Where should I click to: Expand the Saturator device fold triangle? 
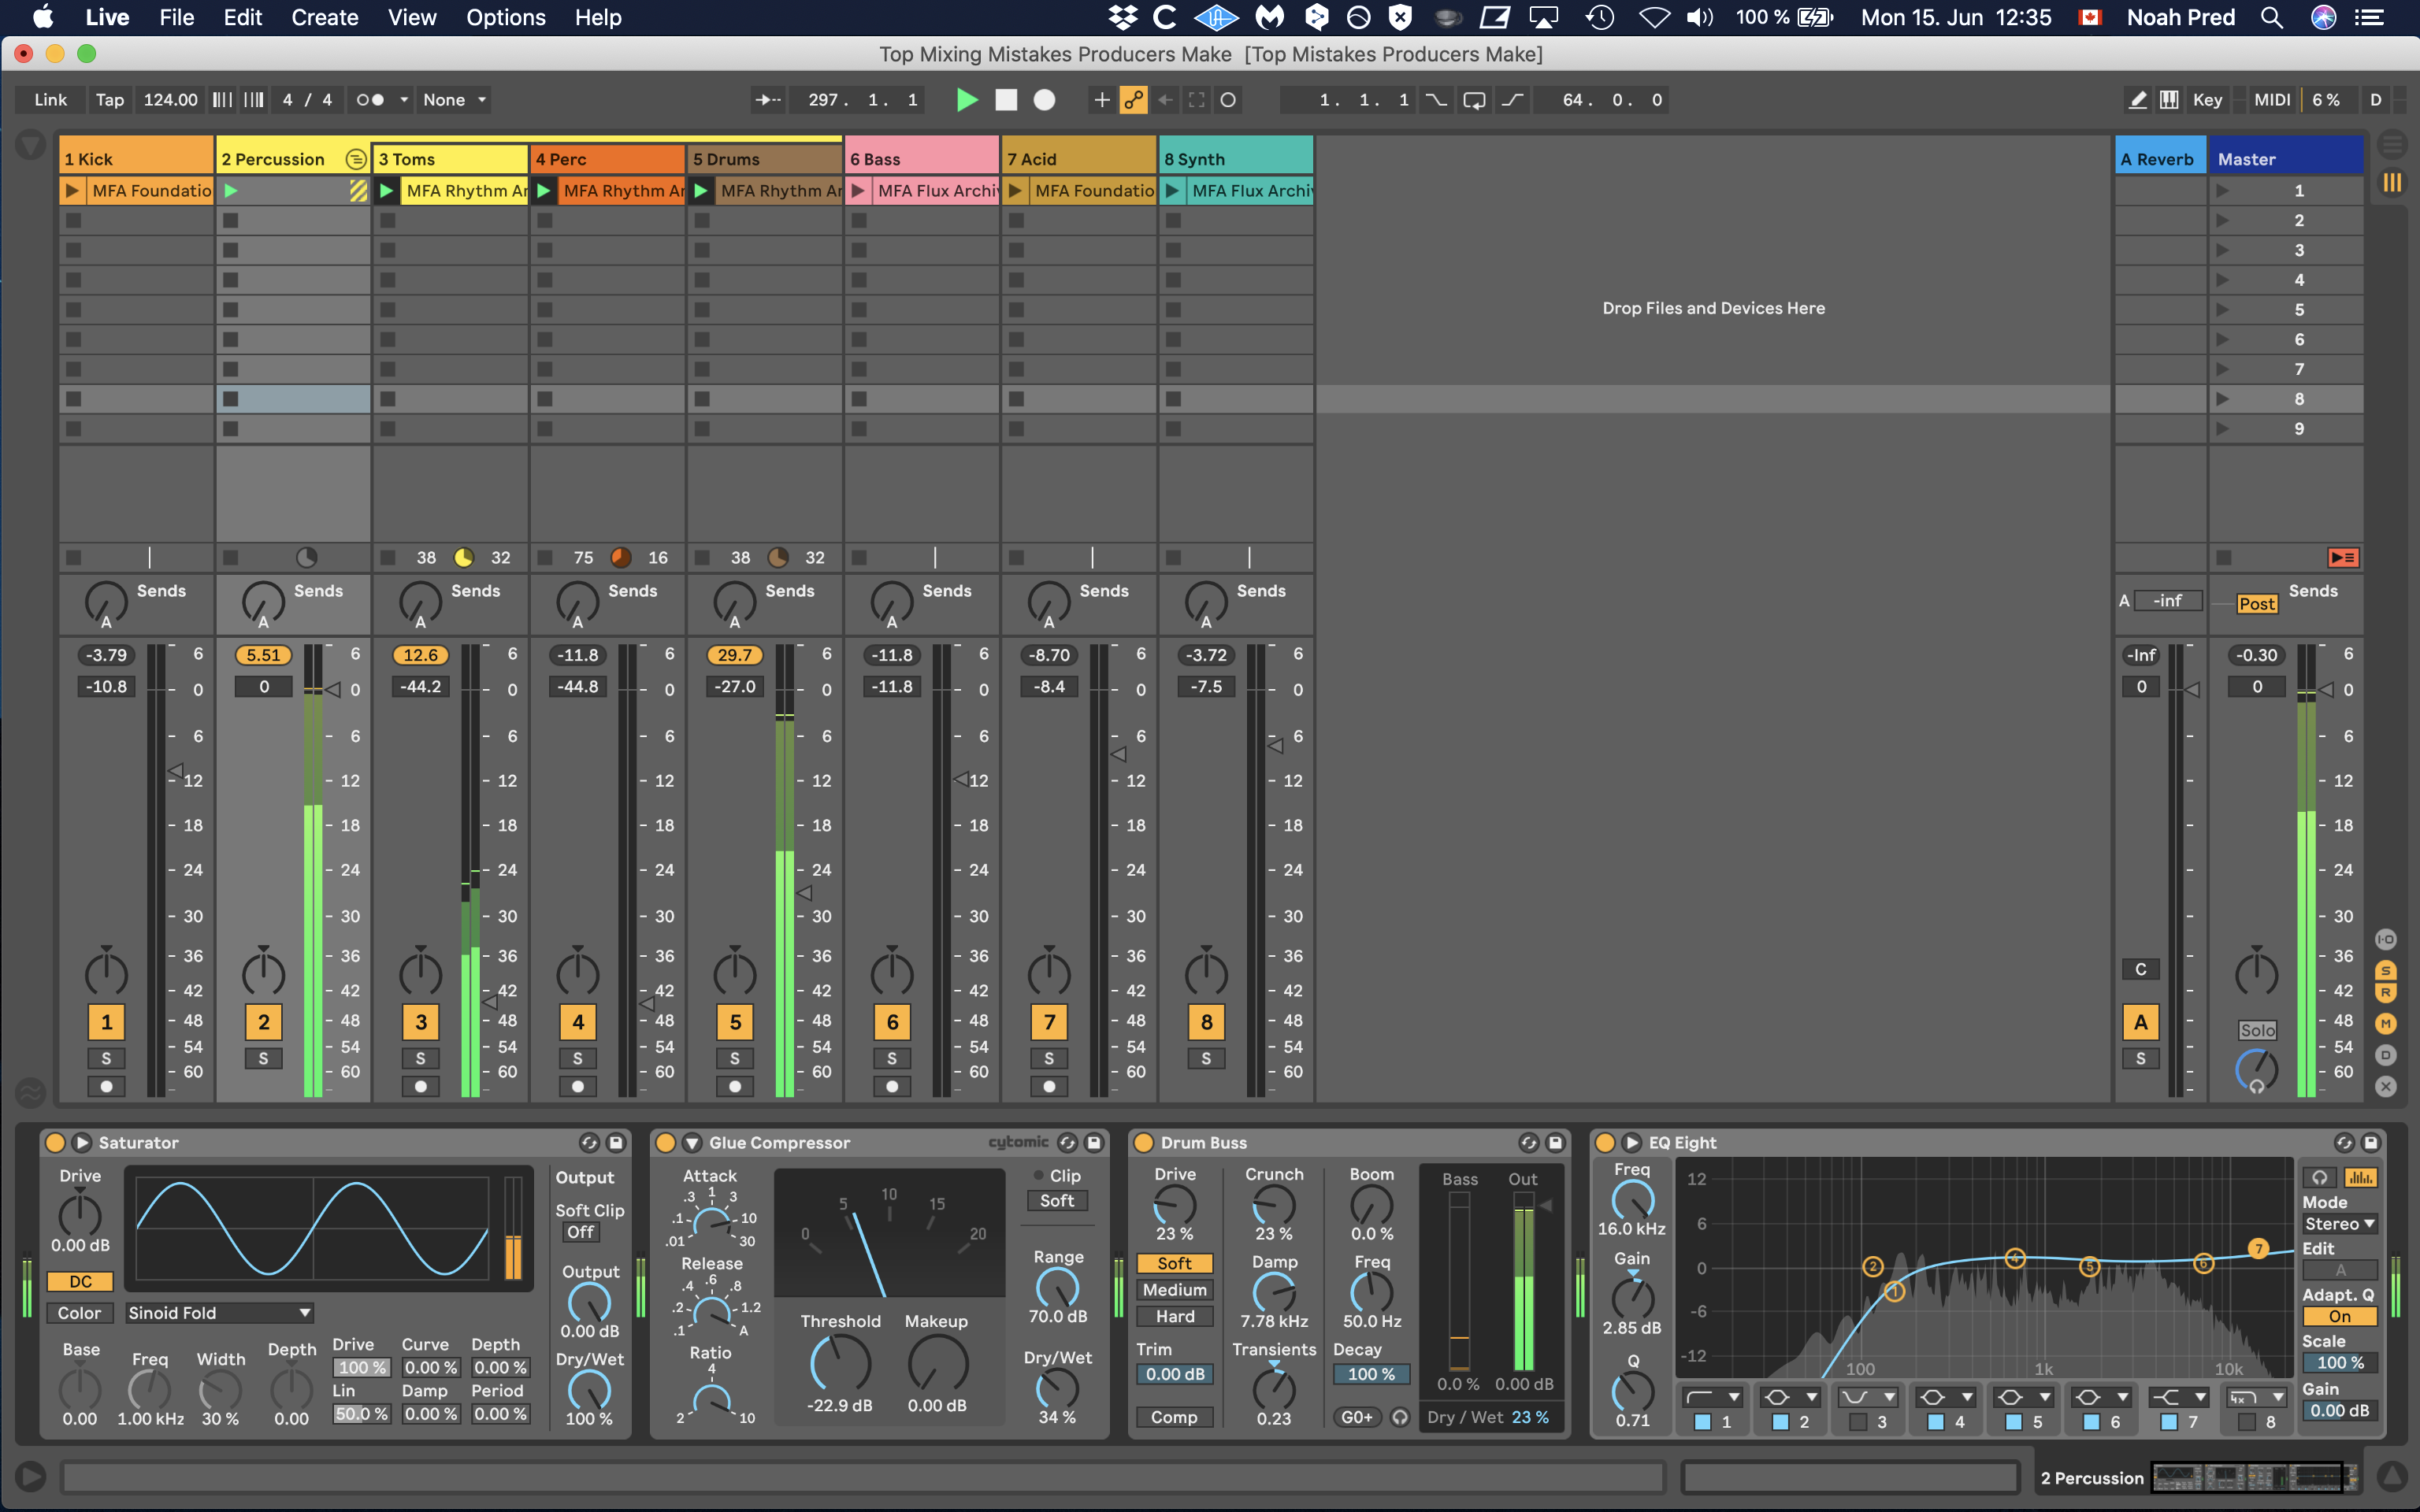click(82, 1142)
